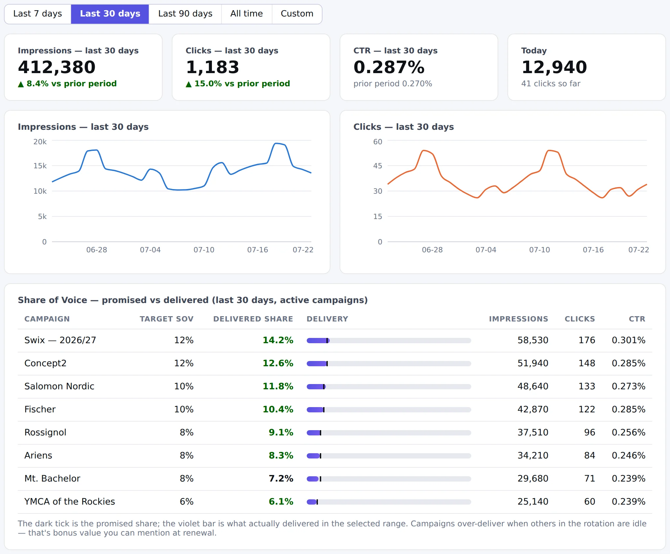Viewport: 670px width, 554px height.
Task: Select the Rossignol campaign name
Action: pyautogui.click(x=45, y=432)
